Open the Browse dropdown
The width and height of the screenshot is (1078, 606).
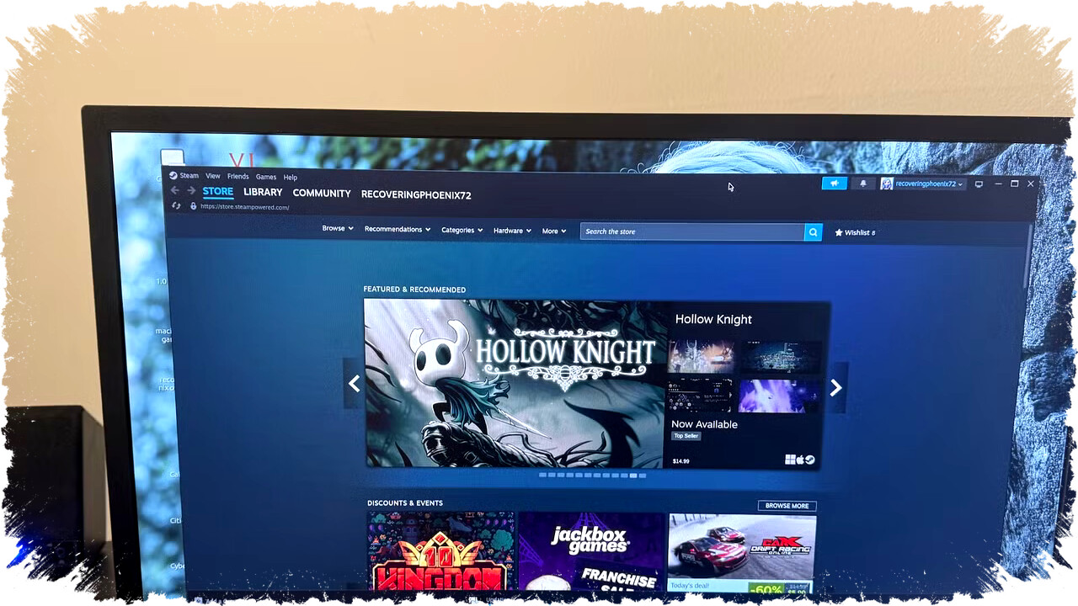point(337,229)
